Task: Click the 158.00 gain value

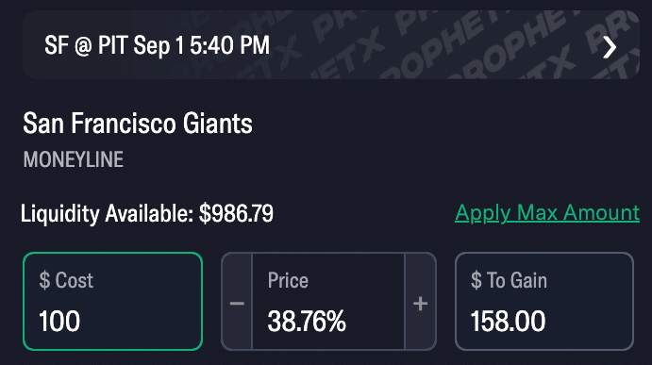Action: pyautogui.click(x=508, y=322)
